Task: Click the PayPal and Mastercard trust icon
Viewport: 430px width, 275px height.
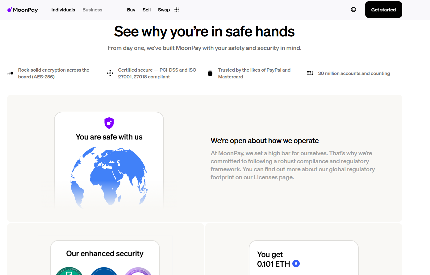Action: click(210, 73)
